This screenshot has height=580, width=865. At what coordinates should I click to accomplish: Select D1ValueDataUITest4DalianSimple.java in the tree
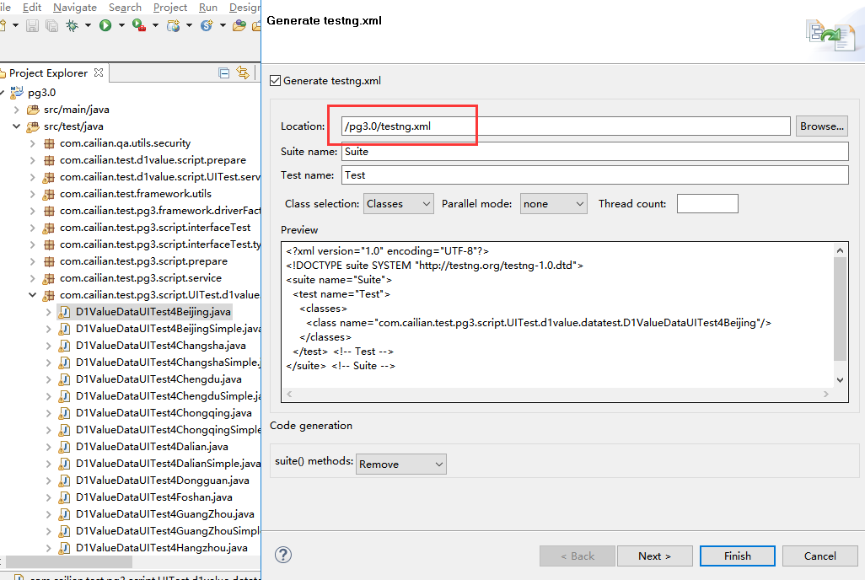(169, 464)
